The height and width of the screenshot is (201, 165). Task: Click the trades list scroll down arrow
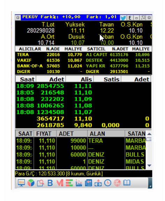(x=149, y=165)
